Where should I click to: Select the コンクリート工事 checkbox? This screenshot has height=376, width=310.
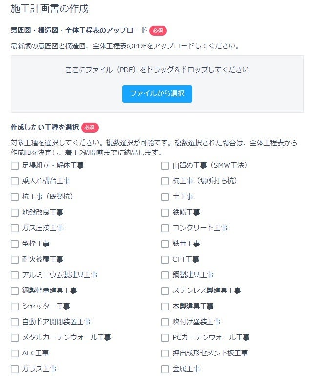(165, 228)
